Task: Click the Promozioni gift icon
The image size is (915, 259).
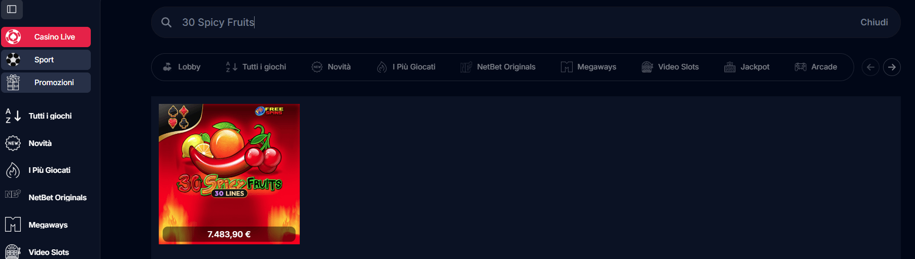Action: [x=13, y=83]
